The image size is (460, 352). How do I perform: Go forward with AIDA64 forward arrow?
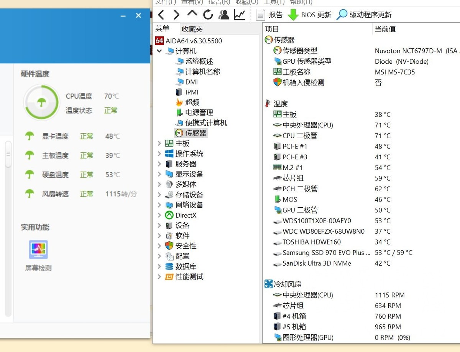tap(176, 15)
